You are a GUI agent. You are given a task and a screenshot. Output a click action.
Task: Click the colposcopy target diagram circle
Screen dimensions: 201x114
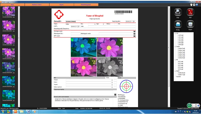[x=126, y=86]
